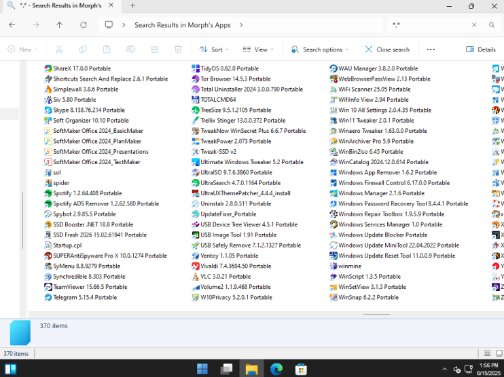Select the Vivaldi 7.4.3684.50 Portable icon
The width and height of the screenshot is (504, 377).
[196, 266]
